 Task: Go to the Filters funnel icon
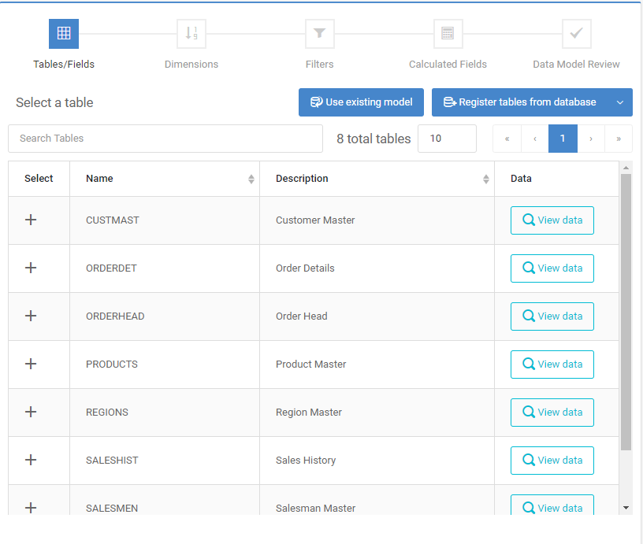point(320,34)
